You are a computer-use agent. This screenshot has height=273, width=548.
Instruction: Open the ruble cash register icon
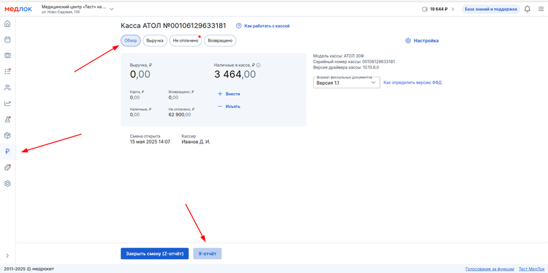pos(8,151)
